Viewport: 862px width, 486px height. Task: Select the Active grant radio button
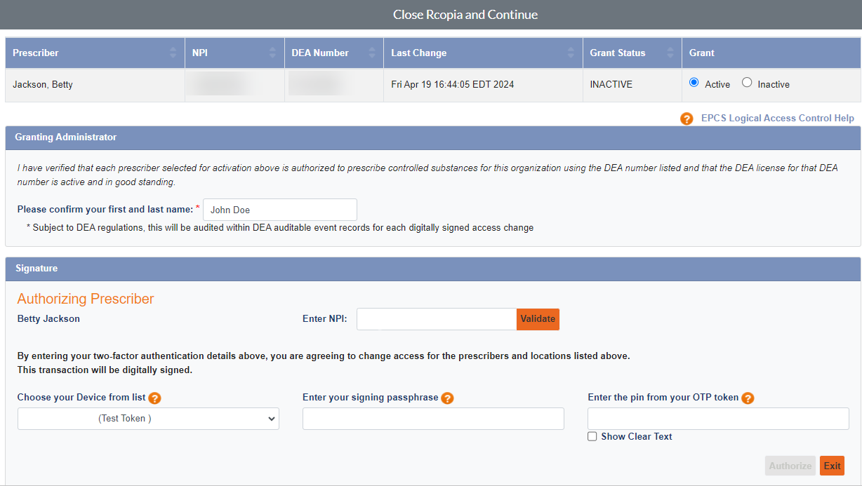[694, 83]
